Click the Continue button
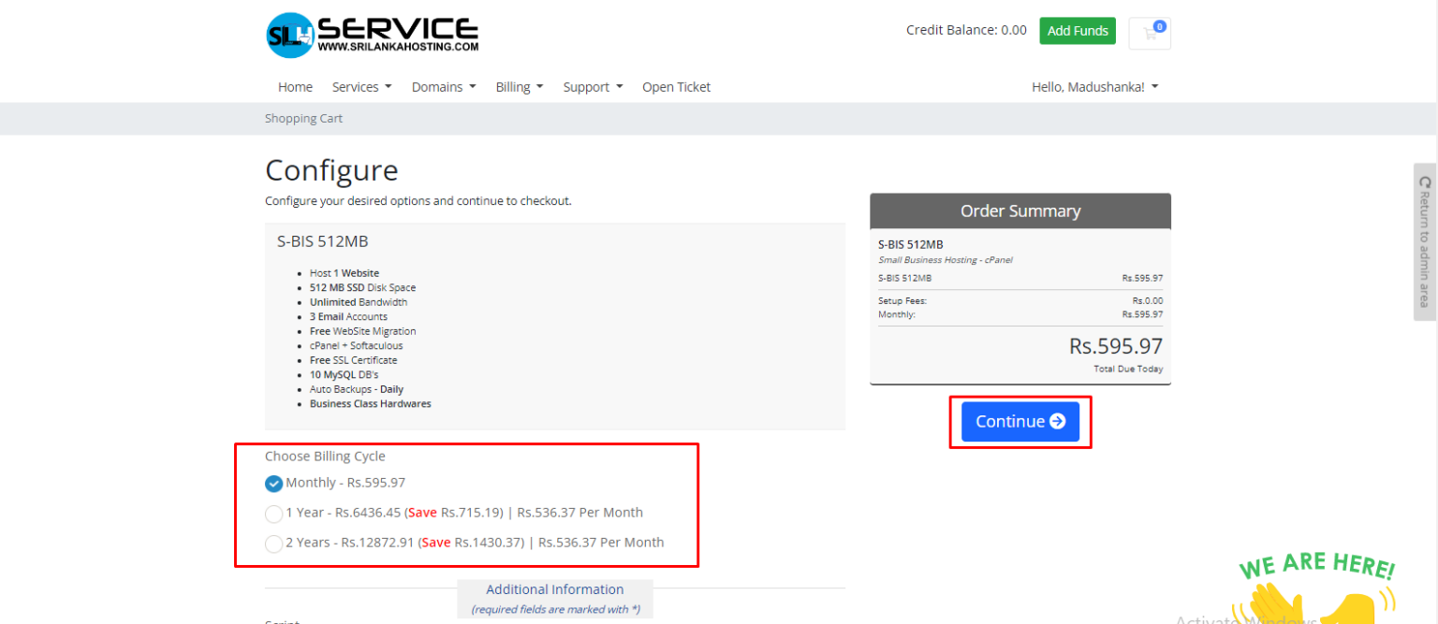The width and height of the screenshot is (1438, 624). point(1020,421)
